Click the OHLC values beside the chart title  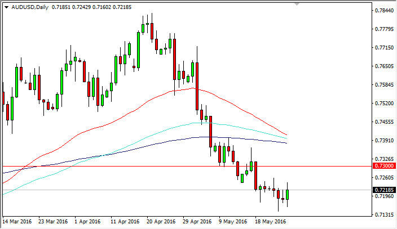coord(82,5)
